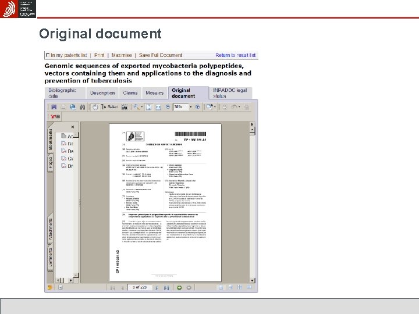The width and height of the screenshot is (419, 314).
Task: Click the '1 of 226' page number field
Action: click(140, 287)
